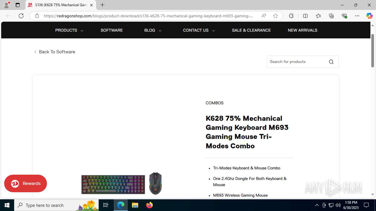Go to SOFTWARE page
The height and width of the screenshot is (211, 376).
coord(112,30)
